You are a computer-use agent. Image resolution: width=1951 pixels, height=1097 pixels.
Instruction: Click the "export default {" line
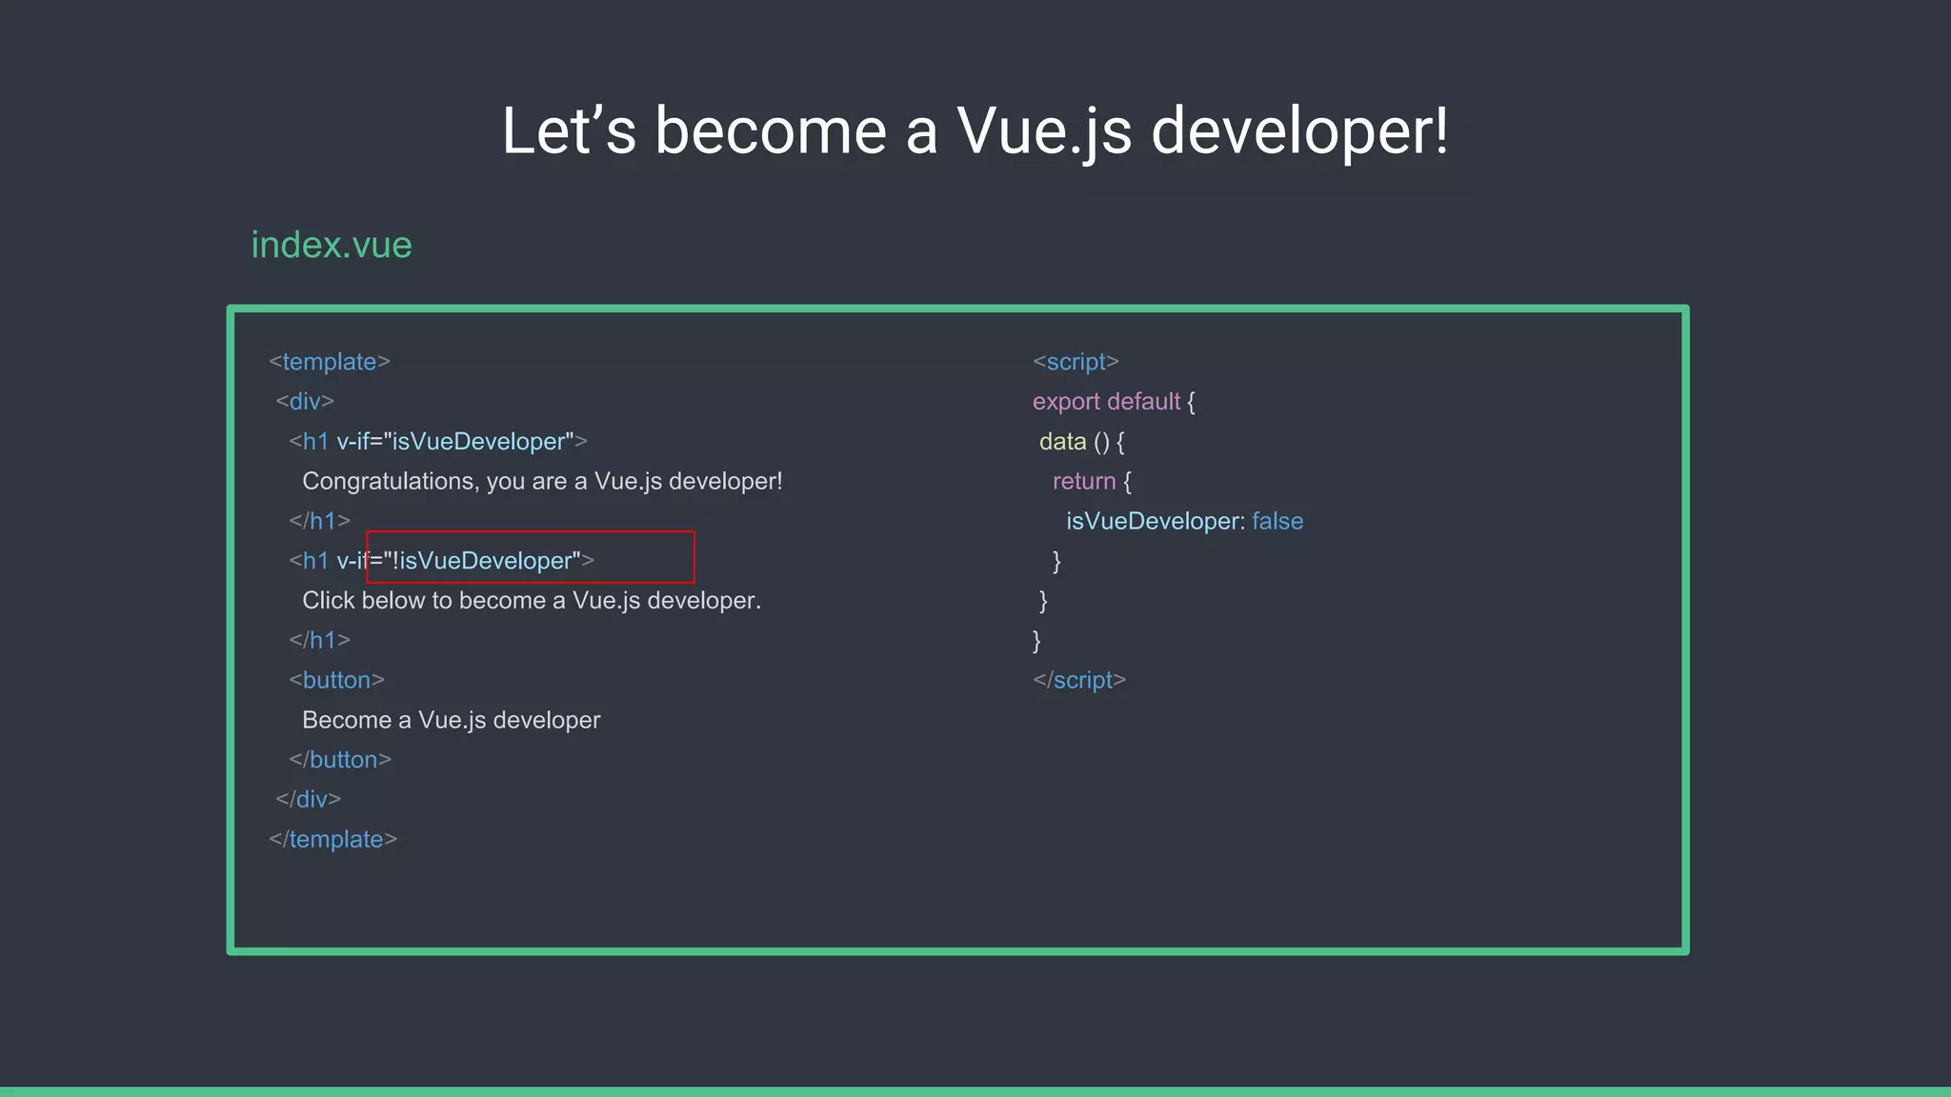(1114, 402)
